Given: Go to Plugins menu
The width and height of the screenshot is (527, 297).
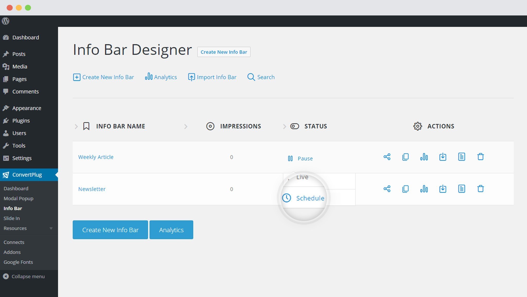Looking at the screenshot, I should point(21,121).
